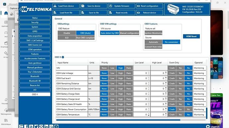Select Manual configuration VIN source
The image size is (229, 128).
coord(129,33)
